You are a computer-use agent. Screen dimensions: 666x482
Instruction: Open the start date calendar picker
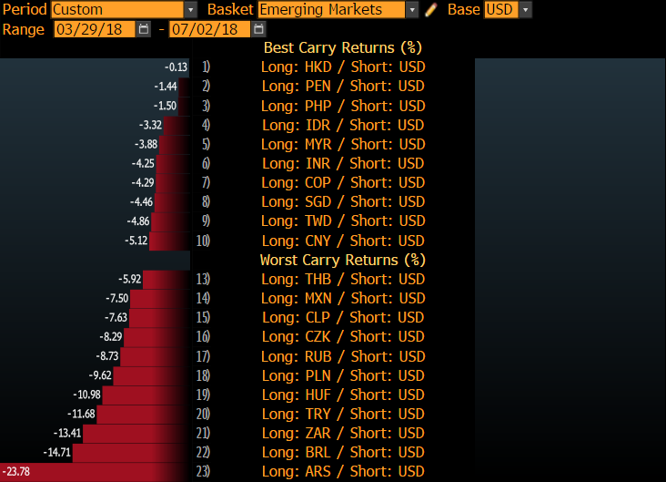point(143,29)
